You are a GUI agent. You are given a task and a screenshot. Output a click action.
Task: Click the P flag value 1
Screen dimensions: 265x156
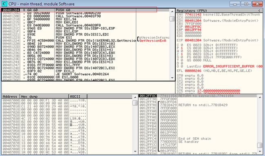182,48
